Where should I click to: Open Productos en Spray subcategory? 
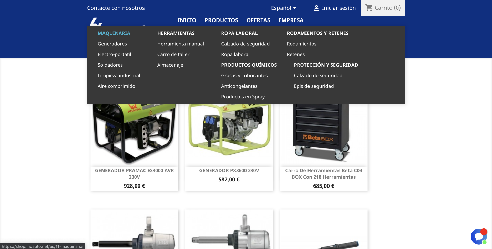coord(243,97)
